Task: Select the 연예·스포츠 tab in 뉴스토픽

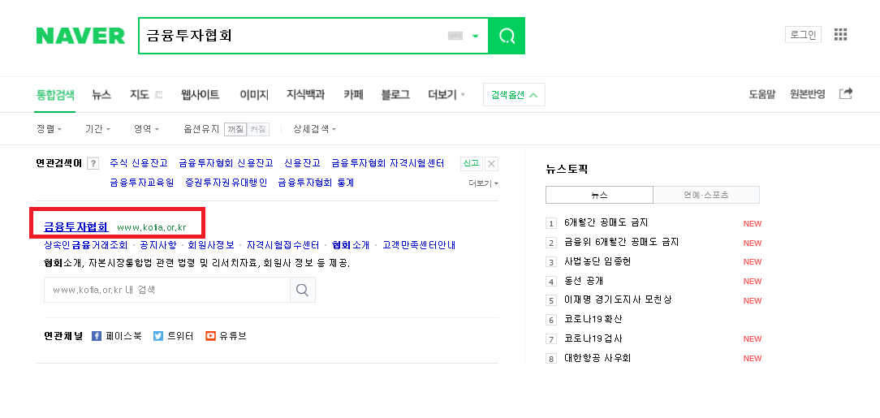Action: [x=706, y=196]
